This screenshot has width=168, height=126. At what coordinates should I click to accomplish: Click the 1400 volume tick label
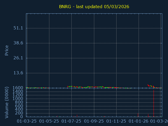tap(18, 91)
